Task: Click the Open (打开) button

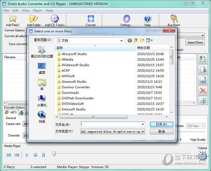Action: pos(161,125)
